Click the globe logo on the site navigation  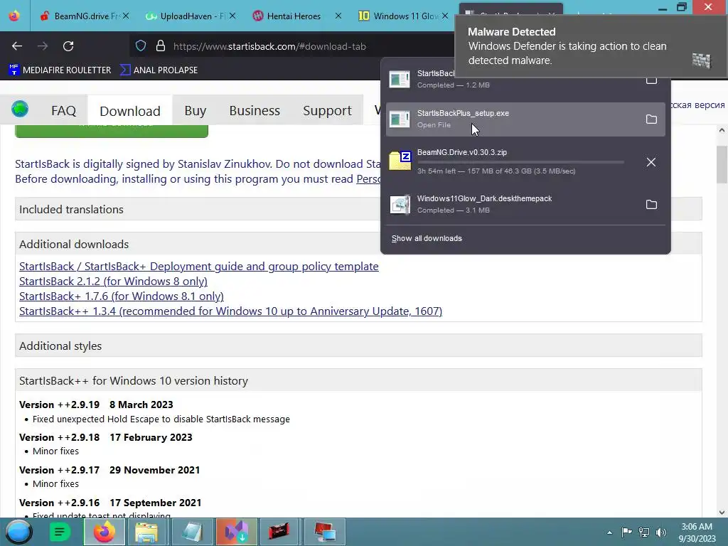tap(20, 109)
